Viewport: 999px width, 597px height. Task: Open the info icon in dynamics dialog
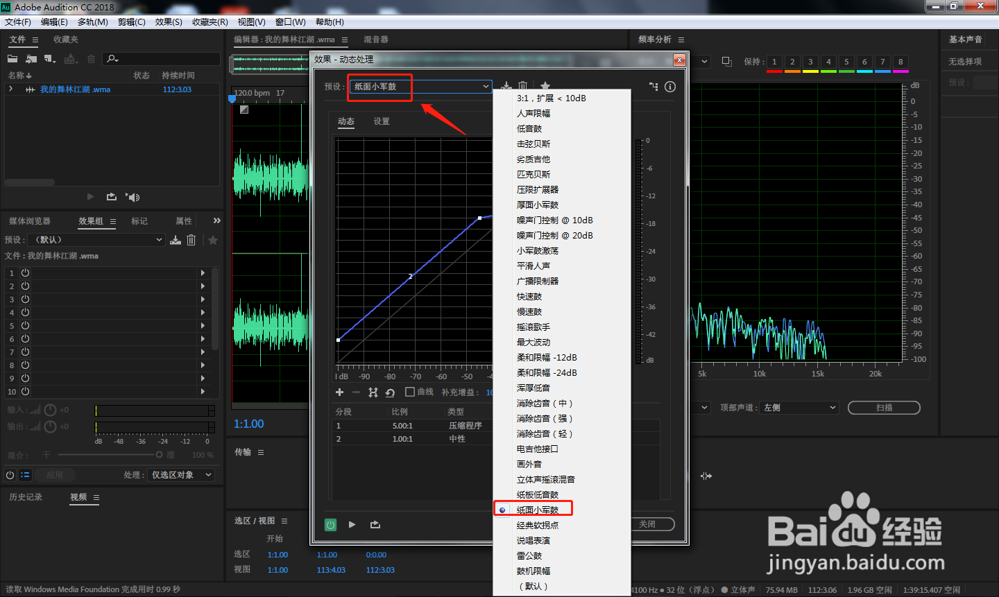click(670, 87)
